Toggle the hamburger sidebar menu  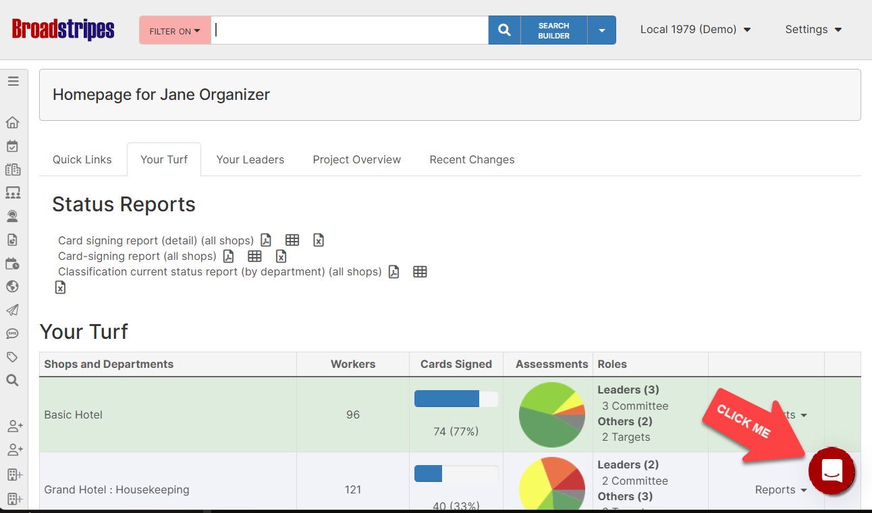pos(13,81)
